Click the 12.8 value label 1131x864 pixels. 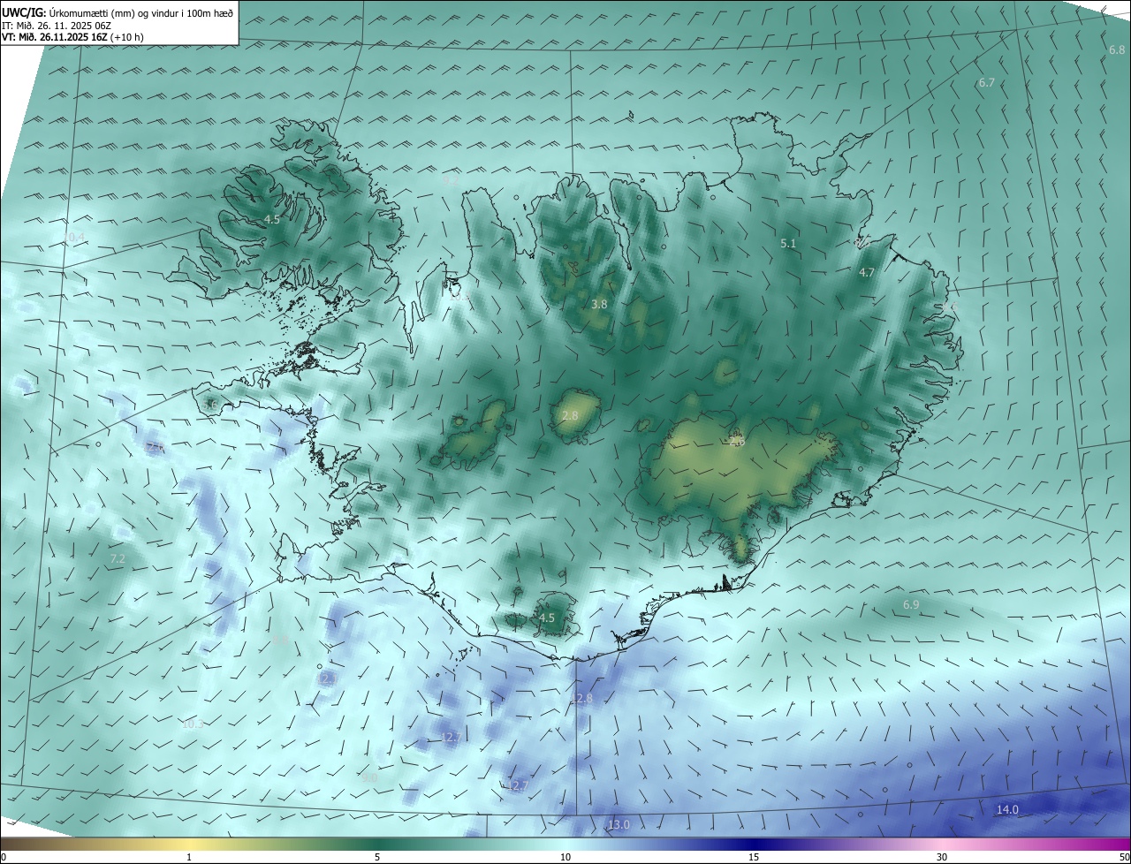click(x=582, y=699)
